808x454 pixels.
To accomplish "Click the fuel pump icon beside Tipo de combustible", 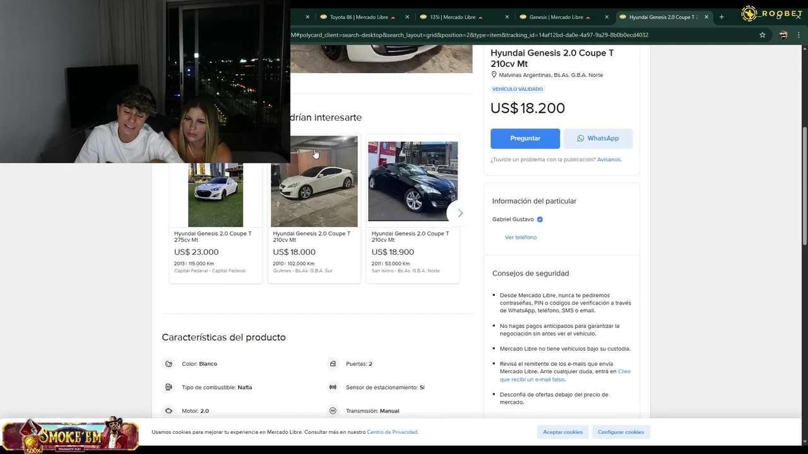I will tap(169, 387).
